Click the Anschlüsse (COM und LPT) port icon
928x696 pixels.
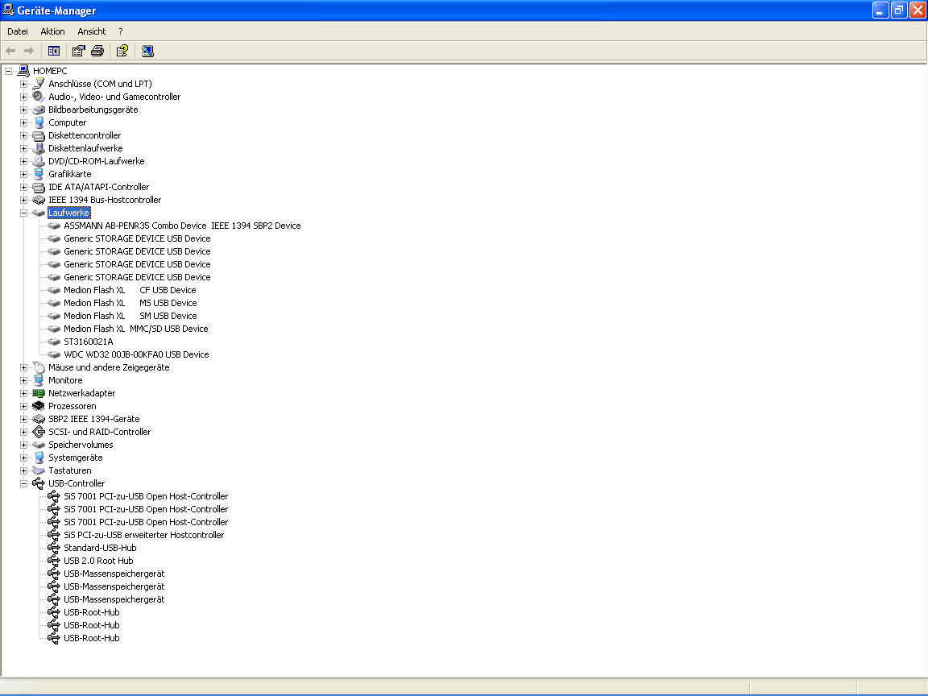(x=39, y=84)
